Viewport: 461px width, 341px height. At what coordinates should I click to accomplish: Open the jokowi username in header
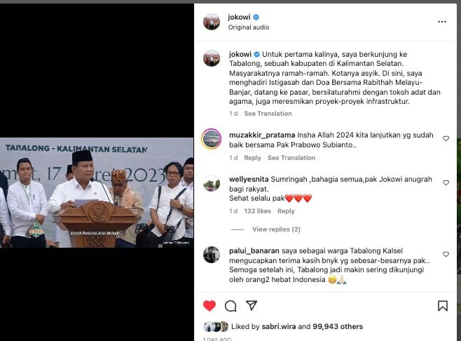(239, 17)
